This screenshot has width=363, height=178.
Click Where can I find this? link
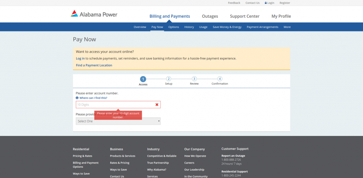pos(93,98)
